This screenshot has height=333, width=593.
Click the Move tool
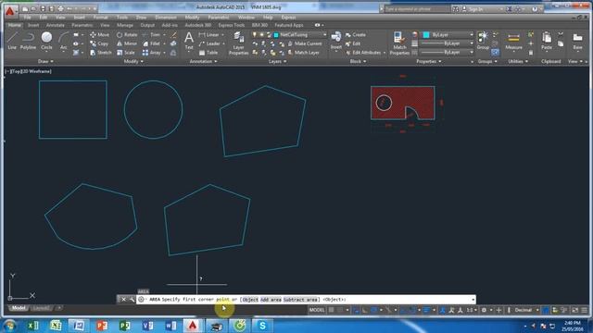(x=99, y=35)
